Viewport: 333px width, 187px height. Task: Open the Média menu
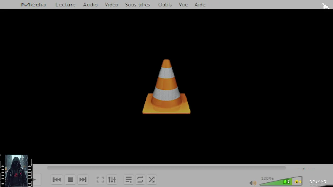point(33,5)
